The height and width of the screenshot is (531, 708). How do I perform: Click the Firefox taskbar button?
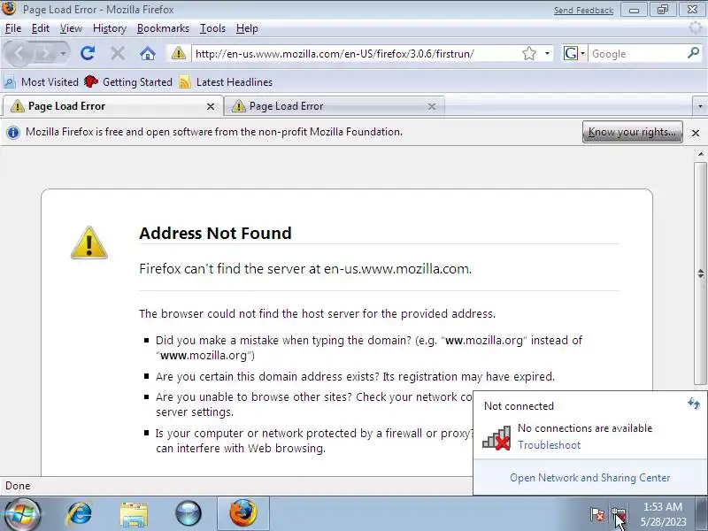(x=242, y=514)
